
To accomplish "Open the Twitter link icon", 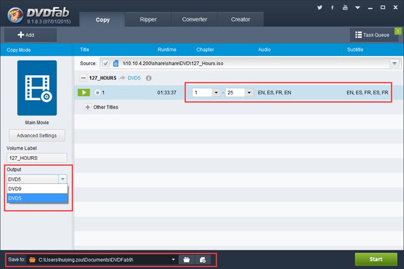I will (x=319, y=7).
